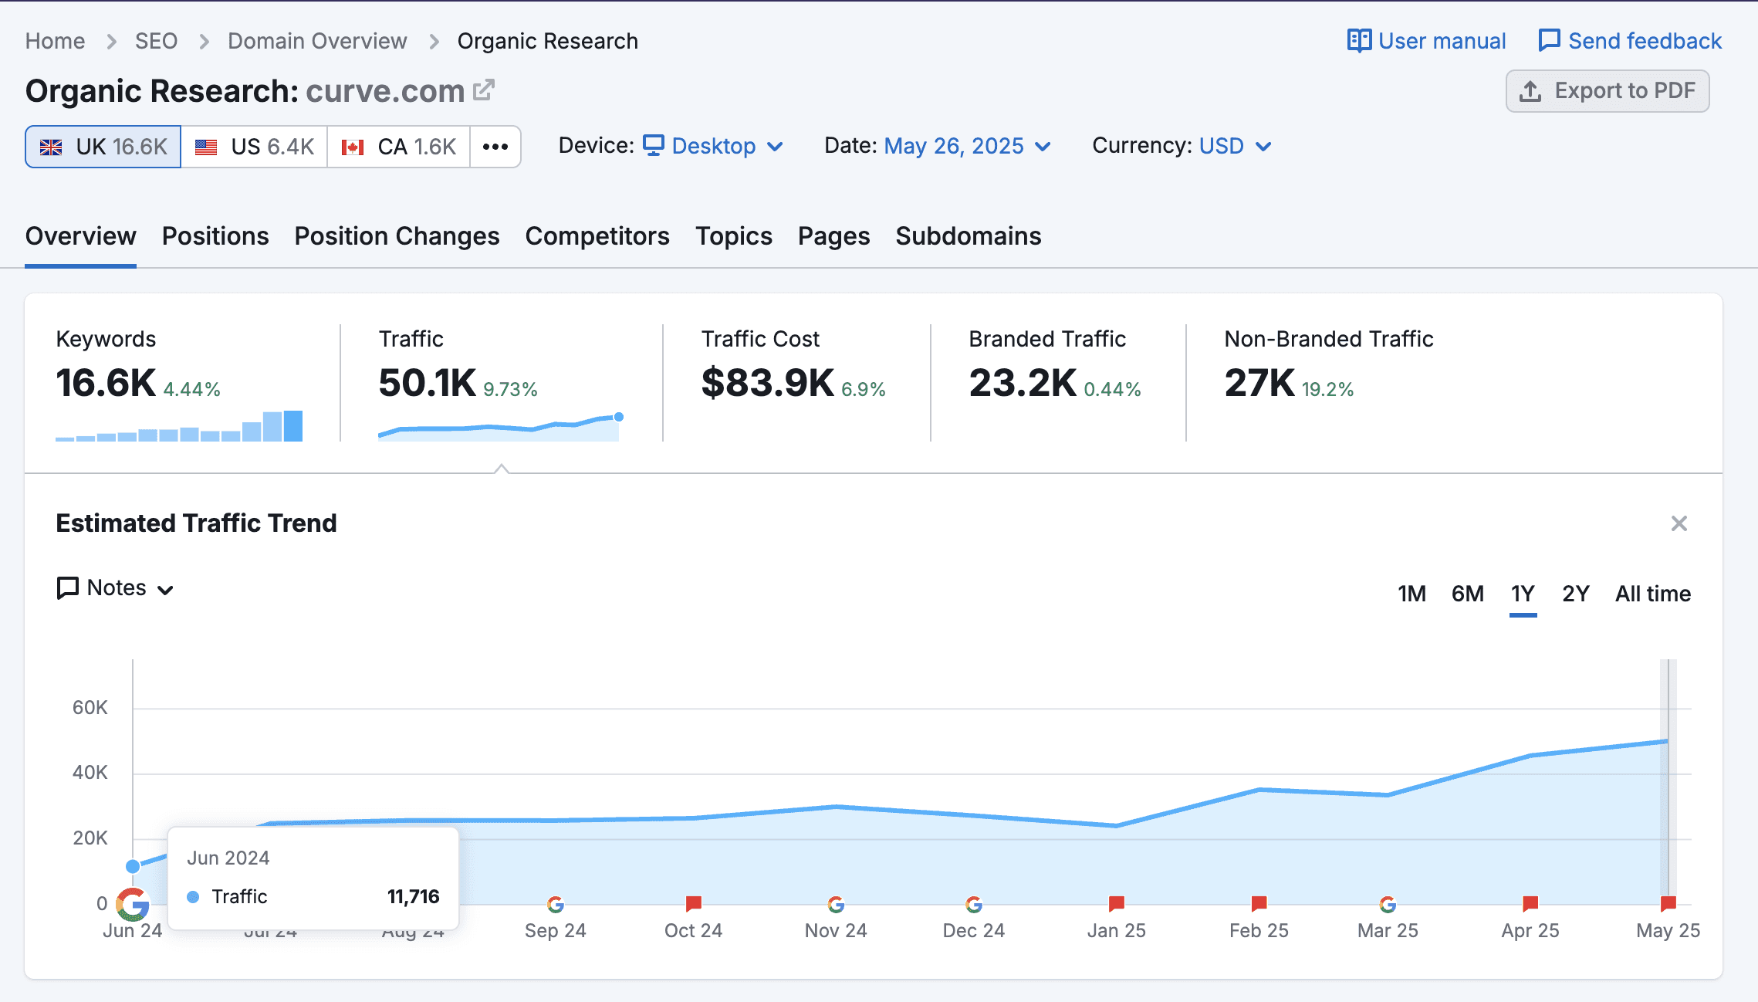
Task: Switch to the US 6.4K database
Action: (255, 147)
